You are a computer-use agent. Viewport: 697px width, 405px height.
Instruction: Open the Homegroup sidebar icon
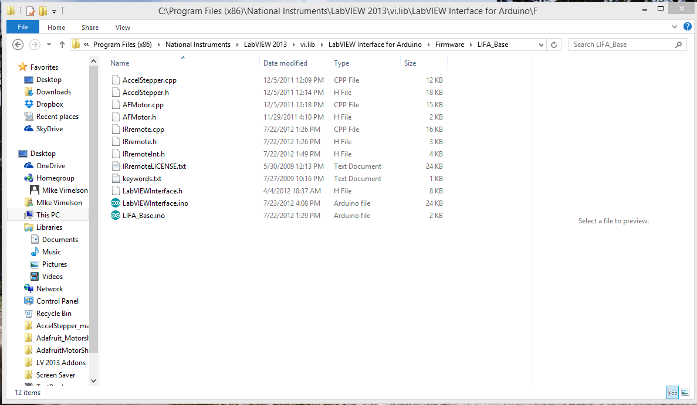tap(29, 178)
